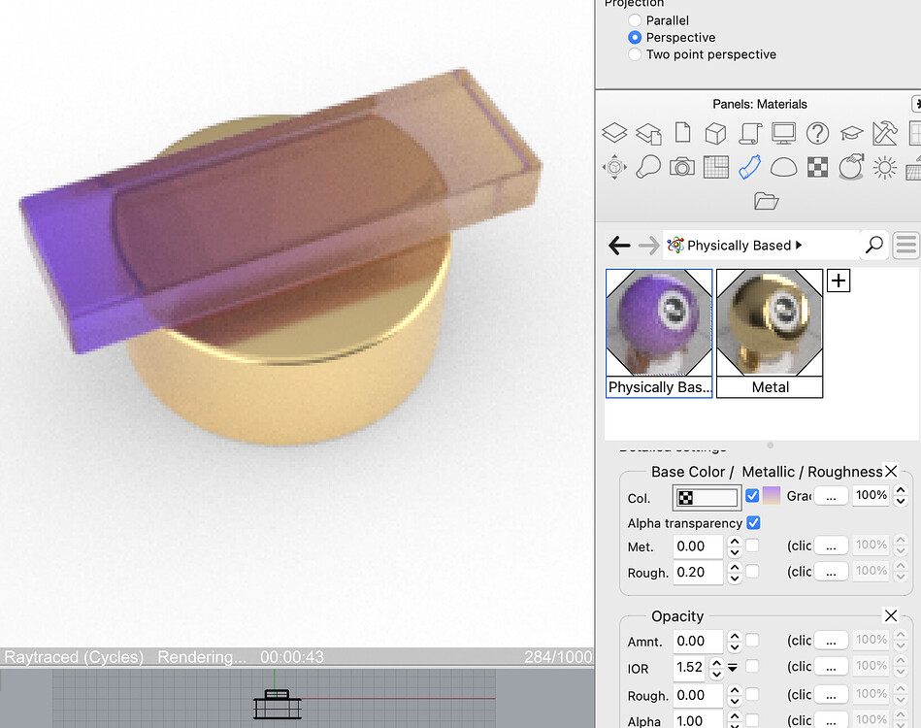The width and height of the screenshot is (921, 728).
Task: Open Named Views with the camera icon
Action: pyautogui.click(x=681, y=167)
